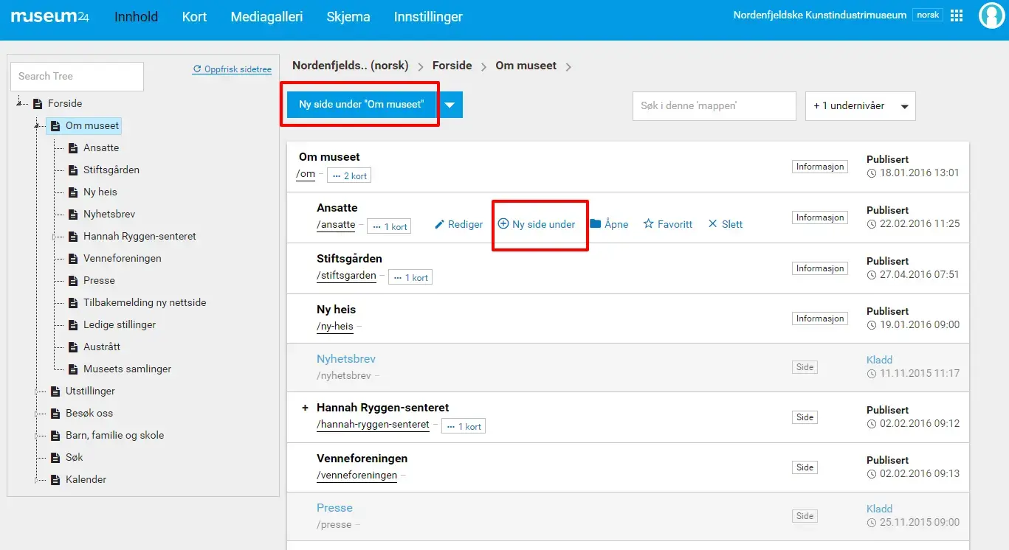Select Ny heis in the side tree
This screenshot has height=550, width=1009.
tap(100, 192)
